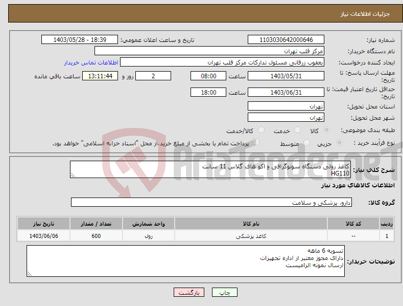This screenshot has height=306, width=403.
Task: Click the validity time field 18:00
Action: (208, 92)
